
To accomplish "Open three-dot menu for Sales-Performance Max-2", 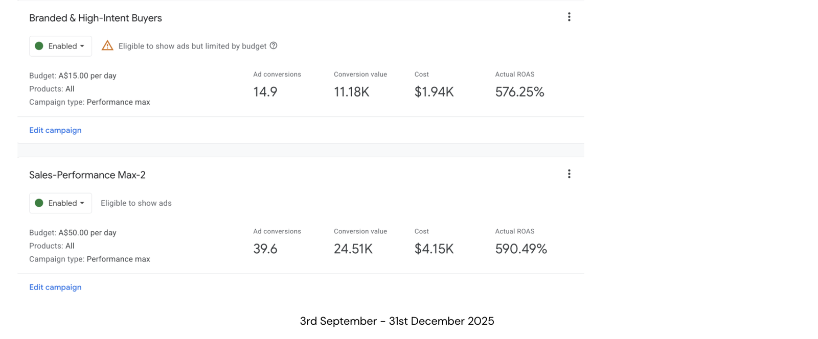I will [x=569, y=174].
